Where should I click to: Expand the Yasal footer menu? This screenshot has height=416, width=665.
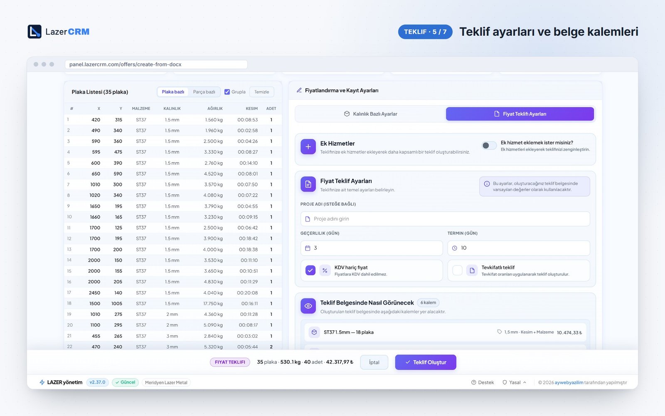tap(515, 382)
